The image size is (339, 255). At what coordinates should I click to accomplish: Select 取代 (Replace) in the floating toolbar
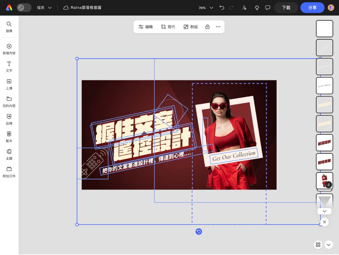pyautogui.click(x=168, y=26)
